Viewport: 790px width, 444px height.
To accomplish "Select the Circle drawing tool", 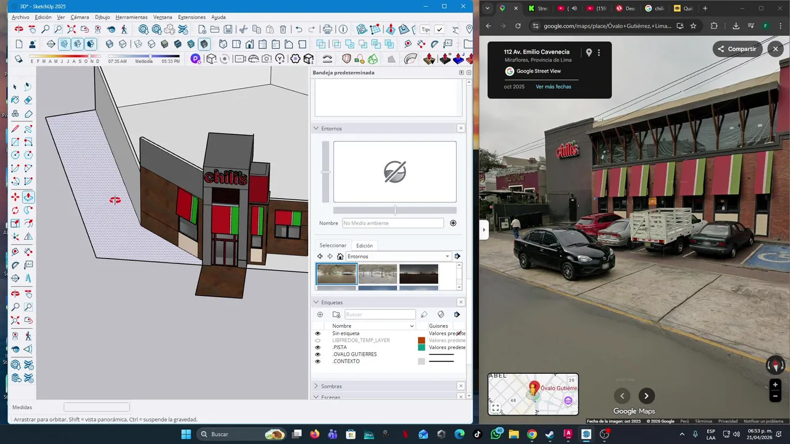I will (x=15, y=155).
